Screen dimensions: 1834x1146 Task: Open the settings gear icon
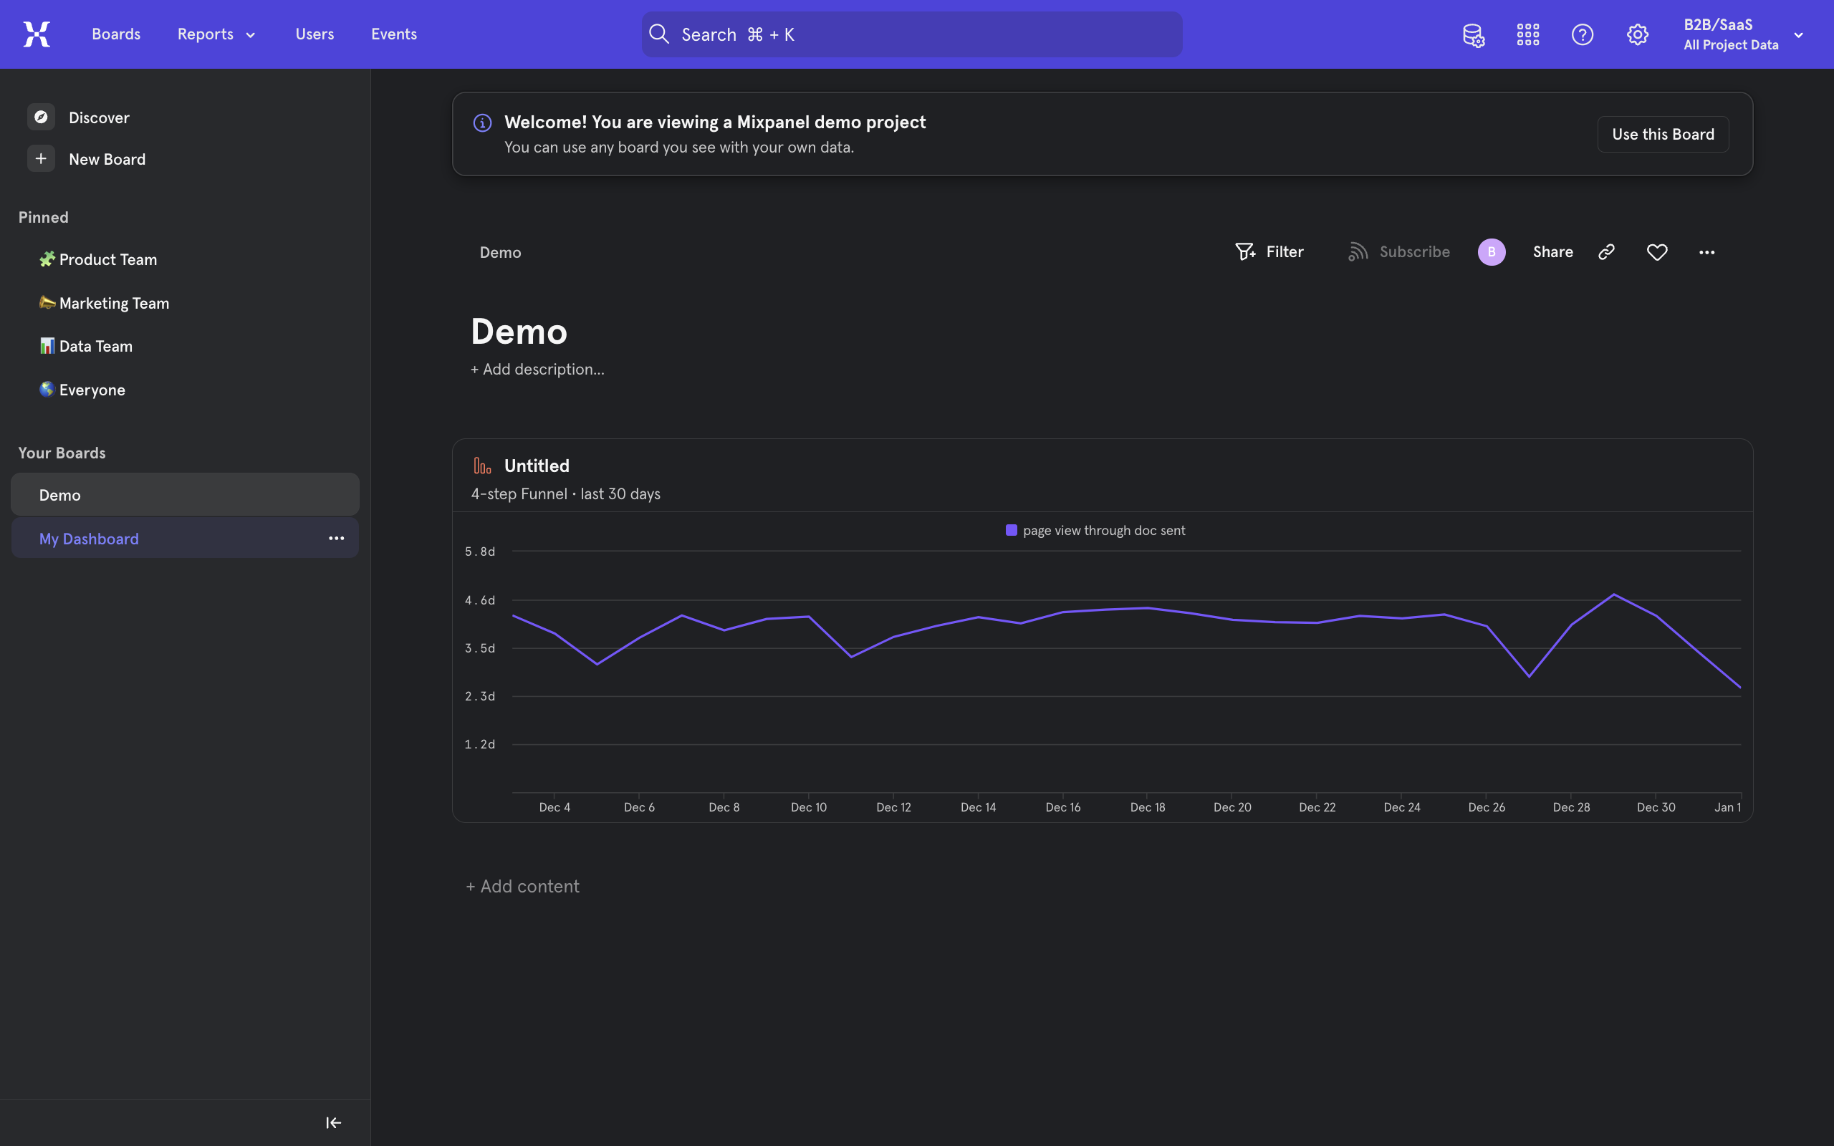click(x=1637, y=35)
